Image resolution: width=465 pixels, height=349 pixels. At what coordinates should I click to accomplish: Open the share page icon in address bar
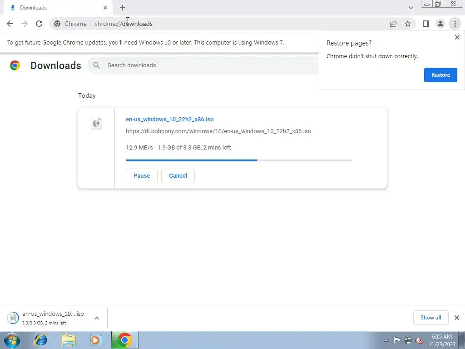(x=393, y=24)
